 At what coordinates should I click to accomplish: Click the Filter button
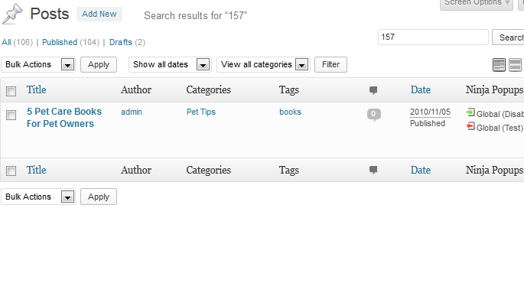(x=330, y=64)
